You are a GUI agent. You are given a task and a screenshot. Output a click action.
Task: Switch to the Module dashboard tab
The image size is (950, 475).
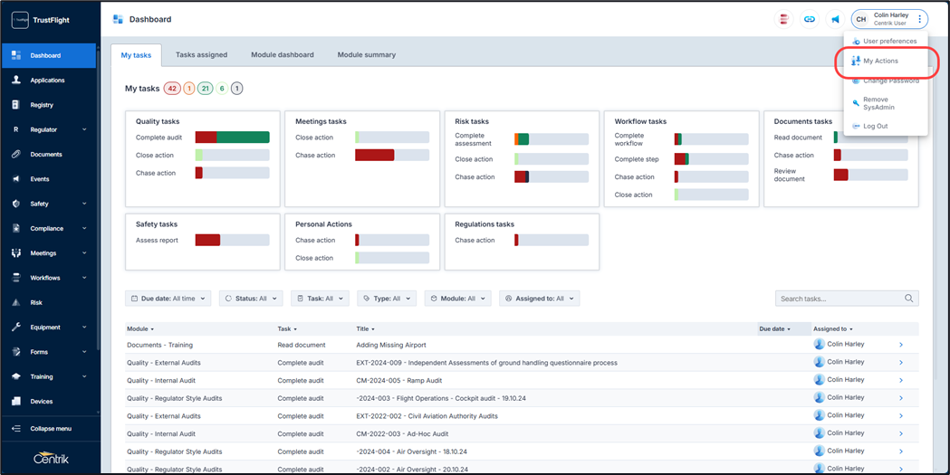coord(282,55)
